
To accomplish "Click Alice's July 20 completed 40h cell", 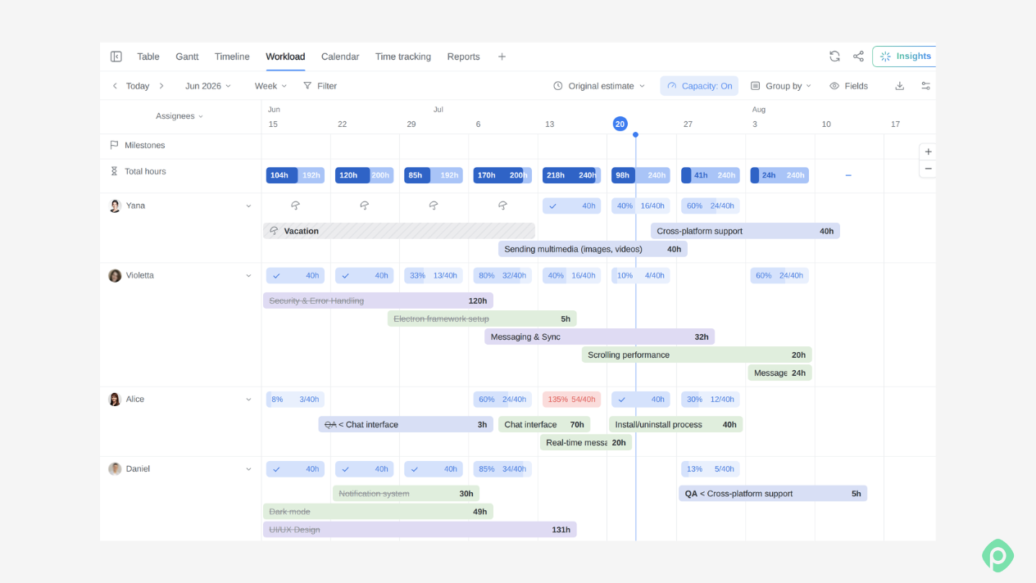I will coord(640,400).
